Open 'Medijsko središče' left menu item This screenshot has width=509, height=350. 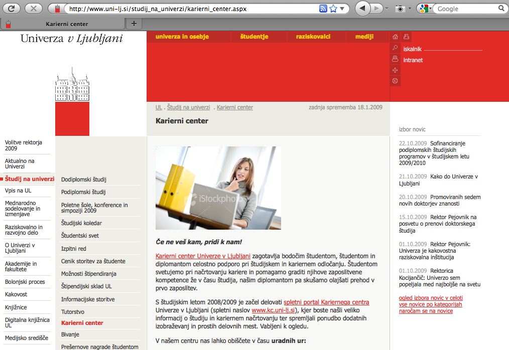(x=27, y=338)
